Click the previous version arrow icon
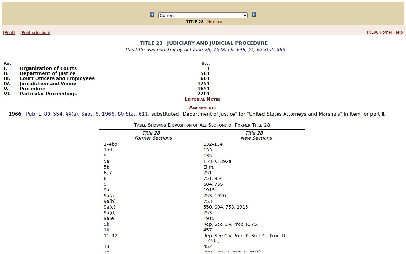Screen dimensions: 406x254 152,15
